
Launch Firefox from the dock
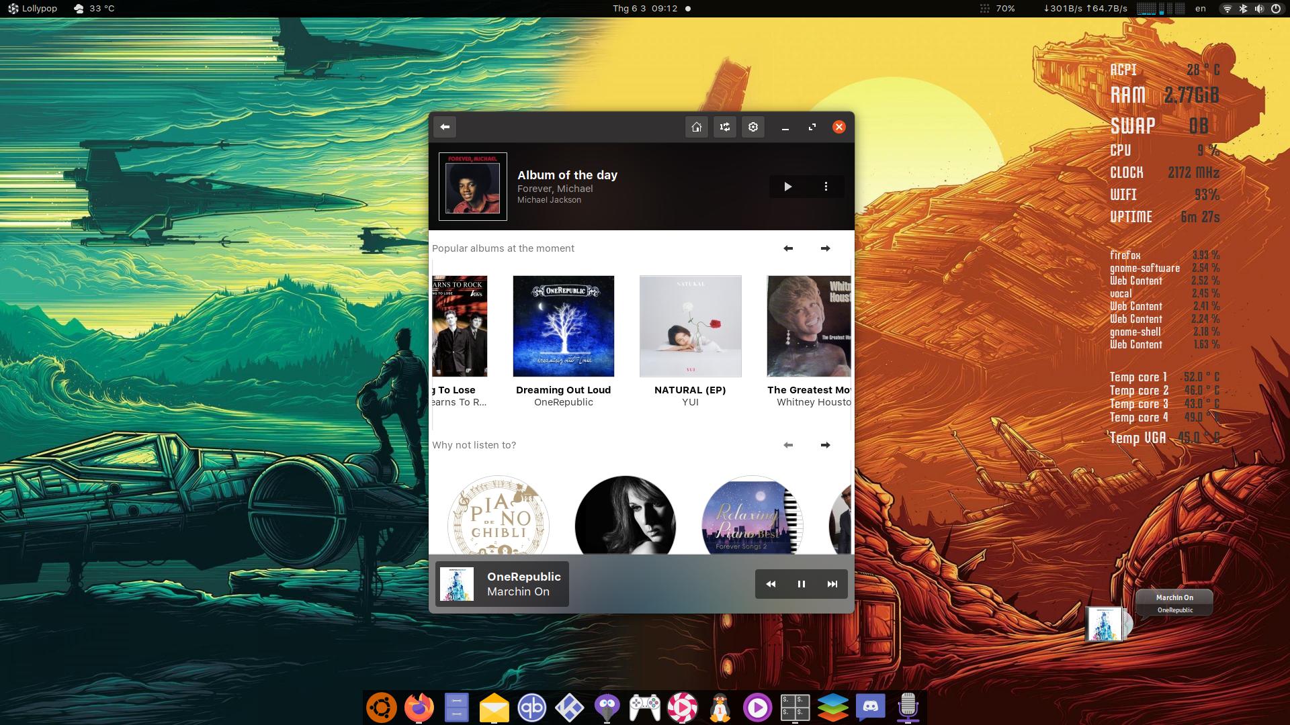coord(419,708)
